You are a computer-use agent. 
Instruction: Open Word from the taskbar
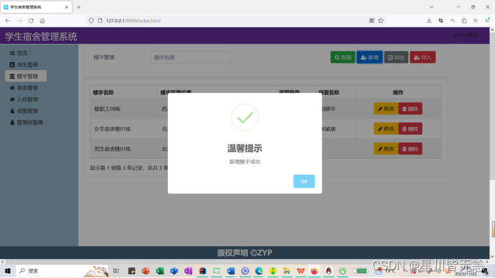click(230, 271)
